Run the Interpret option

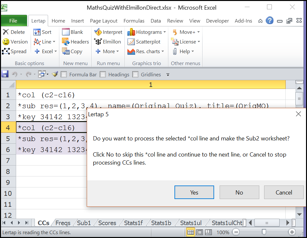[x=108, y=32]
